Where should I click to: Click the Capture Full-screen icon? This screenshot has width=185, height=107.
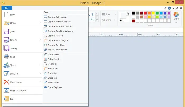tap(45, 17)
